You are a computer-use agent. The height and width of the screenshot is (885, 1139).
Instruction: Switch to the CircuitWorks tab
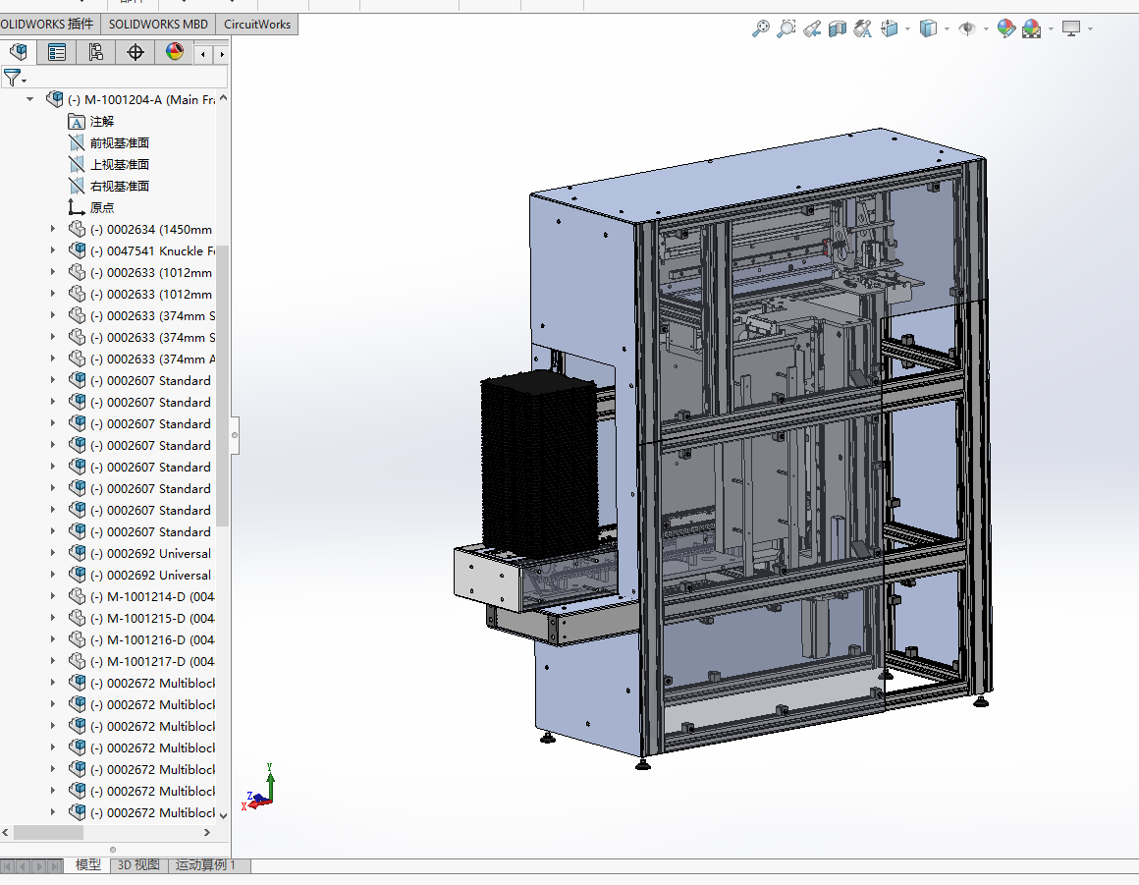click(x=257, y=24)
